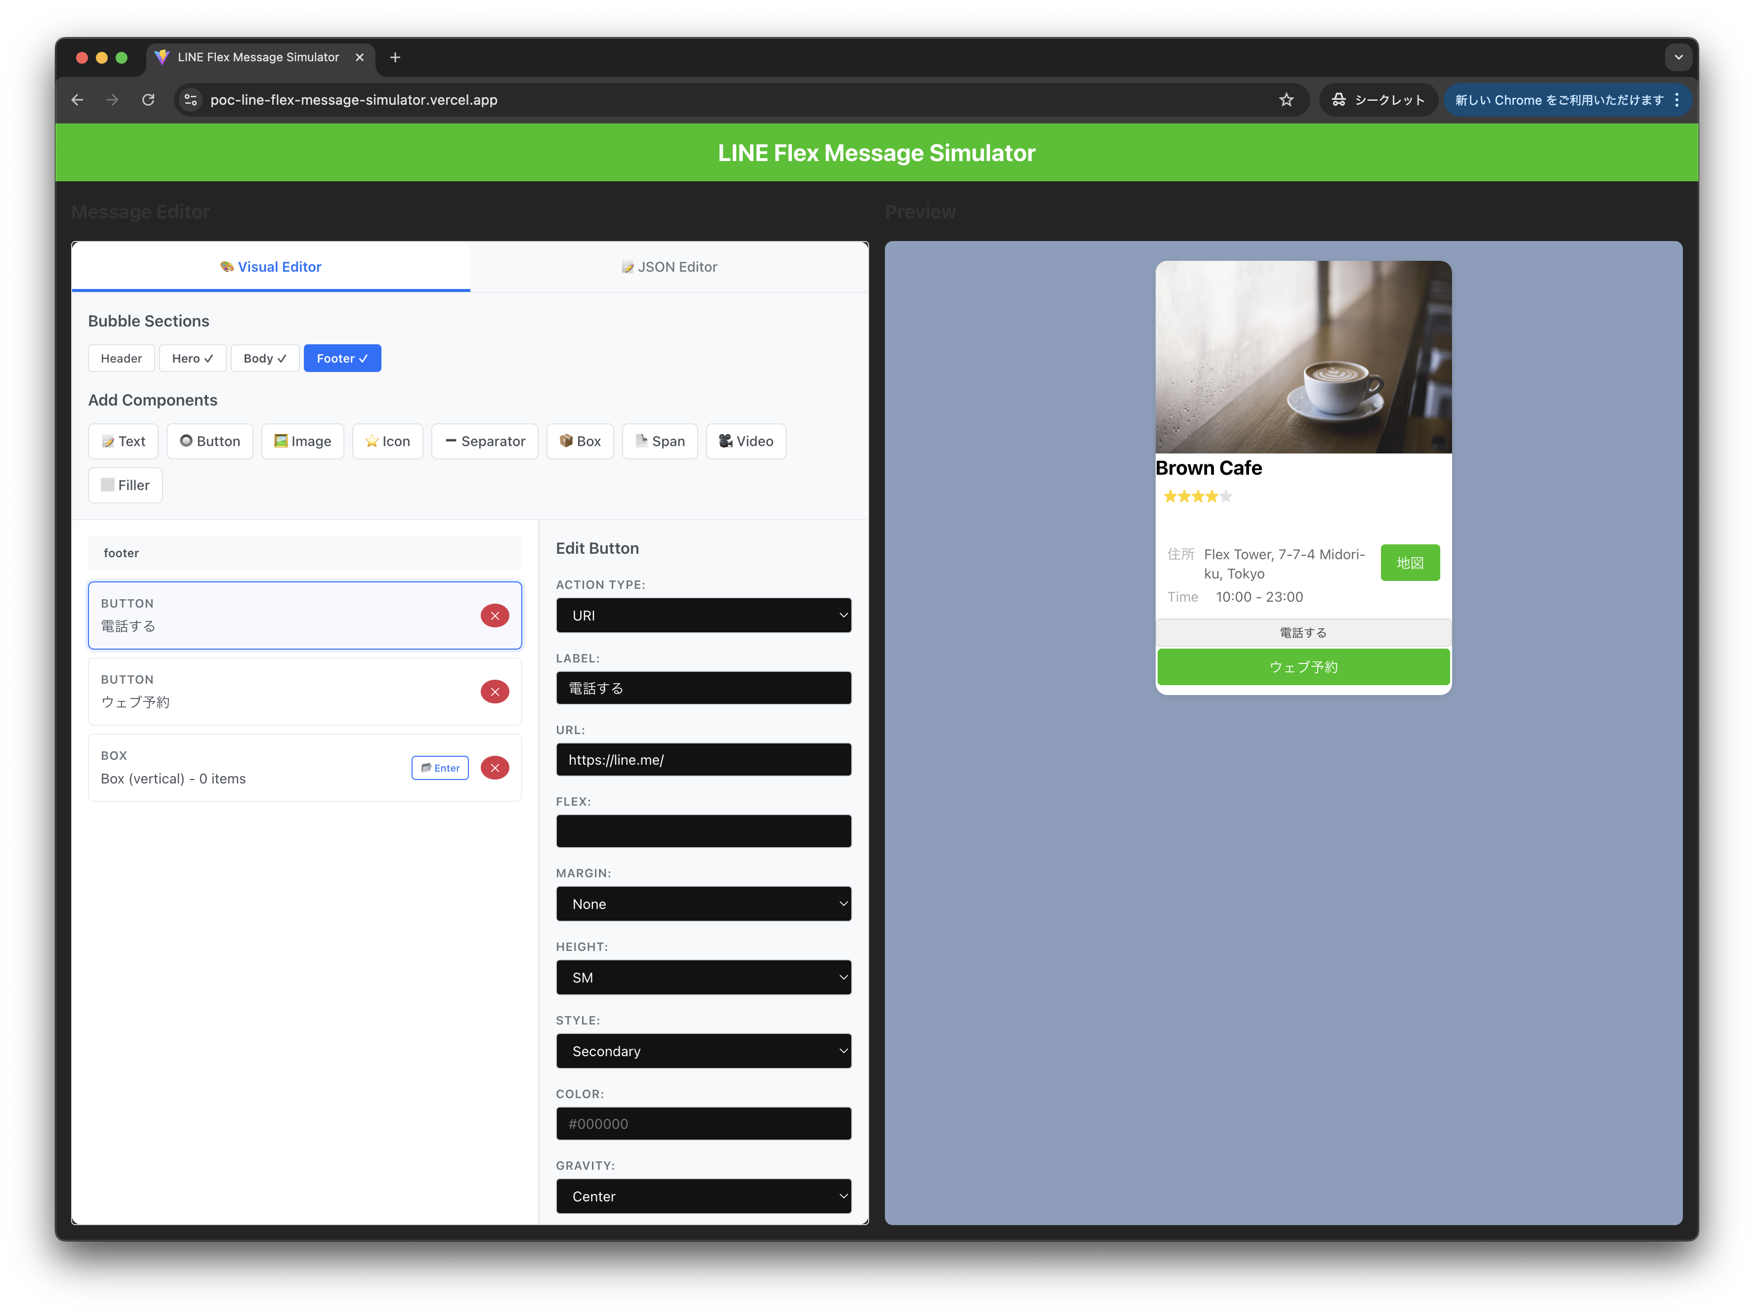Add a Filler component
This screenshot has height=1314, width=1754.
click(x=125, y=485)
